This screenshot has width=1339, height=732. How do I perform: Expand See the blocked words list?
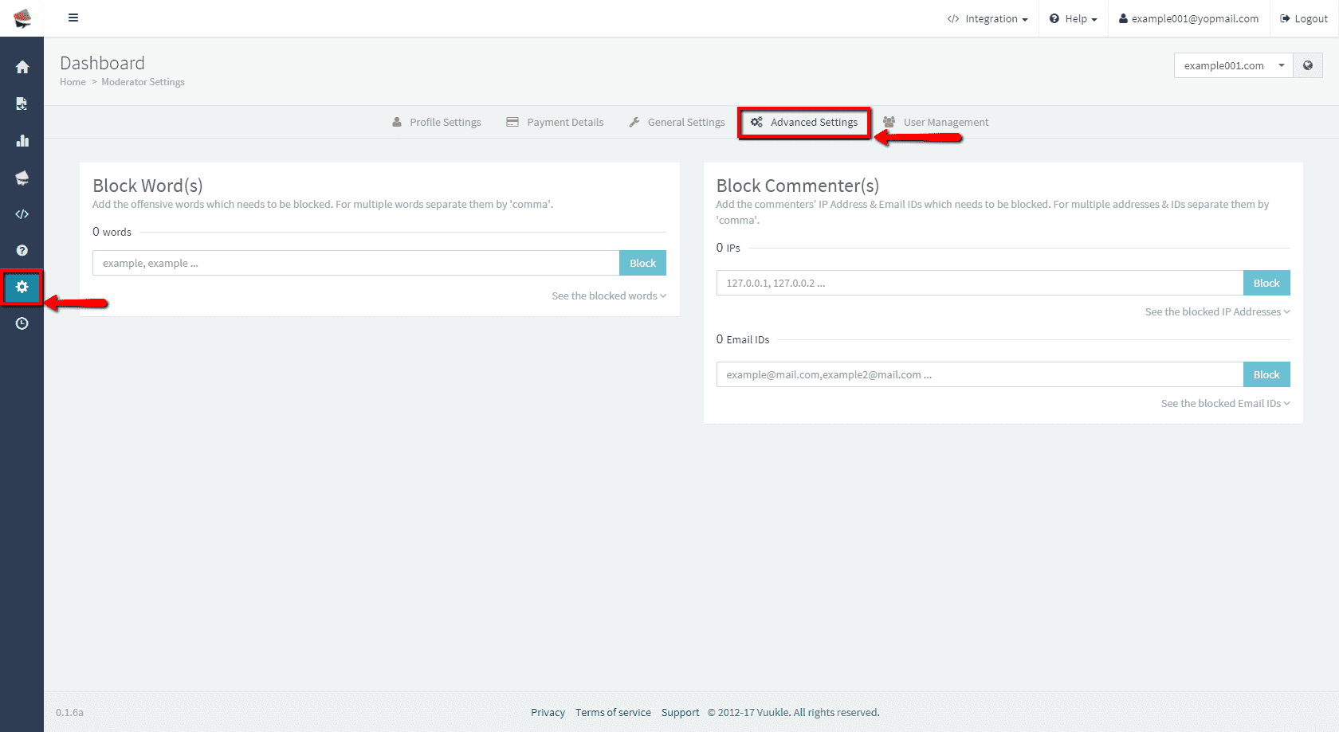point(608,296)
